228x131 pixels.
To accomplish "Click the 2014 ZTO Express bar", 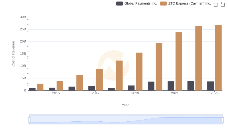I will [40, 87].
